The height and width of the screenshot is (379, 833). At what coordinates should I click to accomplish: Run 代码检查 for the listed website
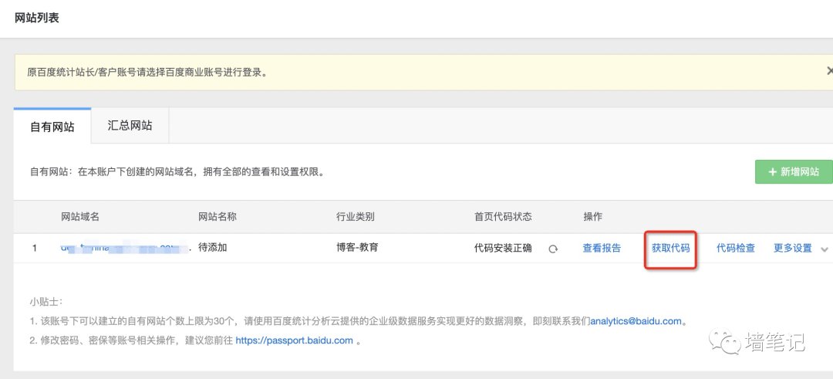(735, 249)
